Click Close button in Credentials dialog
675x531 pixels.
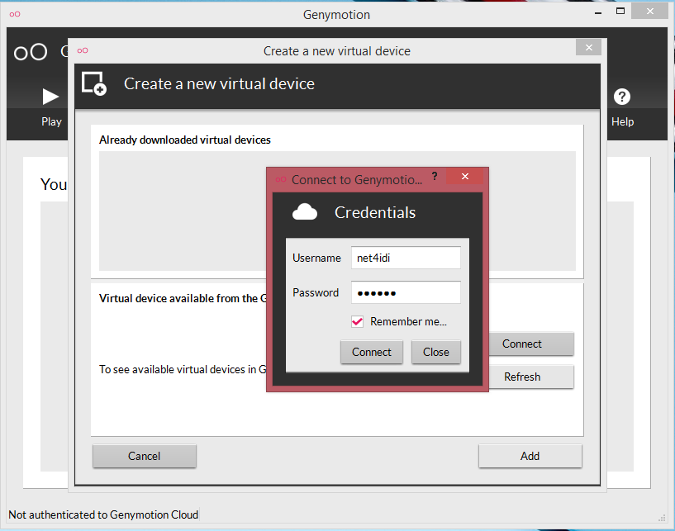(435, 352)
